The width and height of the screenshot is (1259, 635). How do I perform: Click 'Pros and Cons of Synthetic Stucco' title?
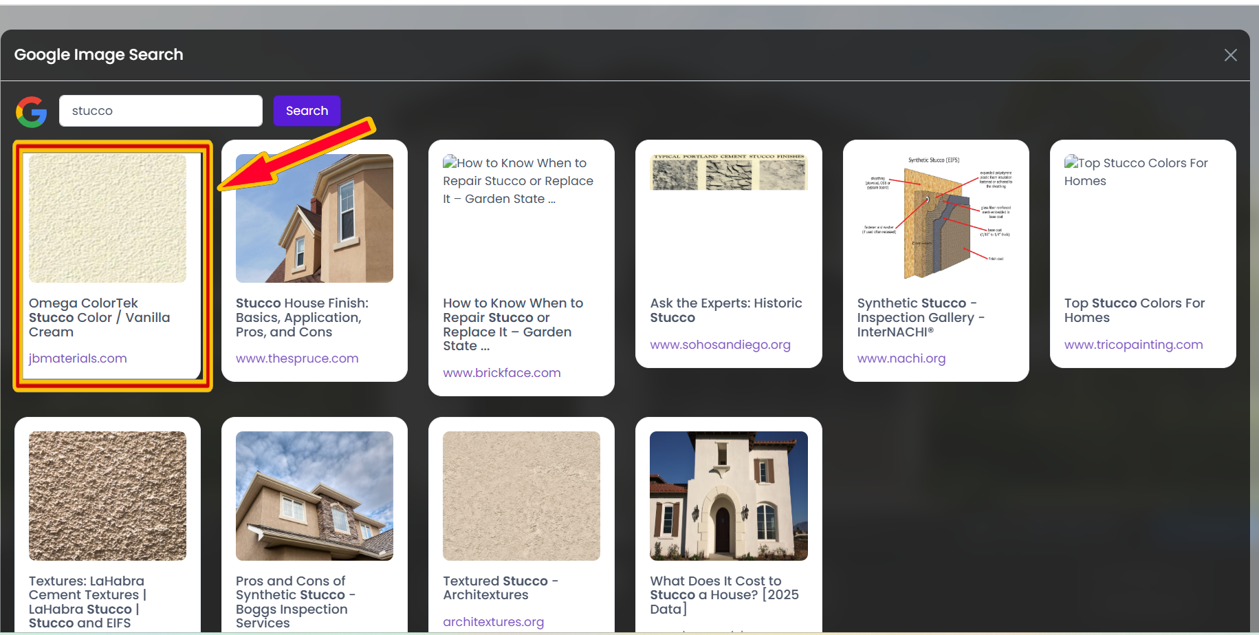(x=296, y=602)
